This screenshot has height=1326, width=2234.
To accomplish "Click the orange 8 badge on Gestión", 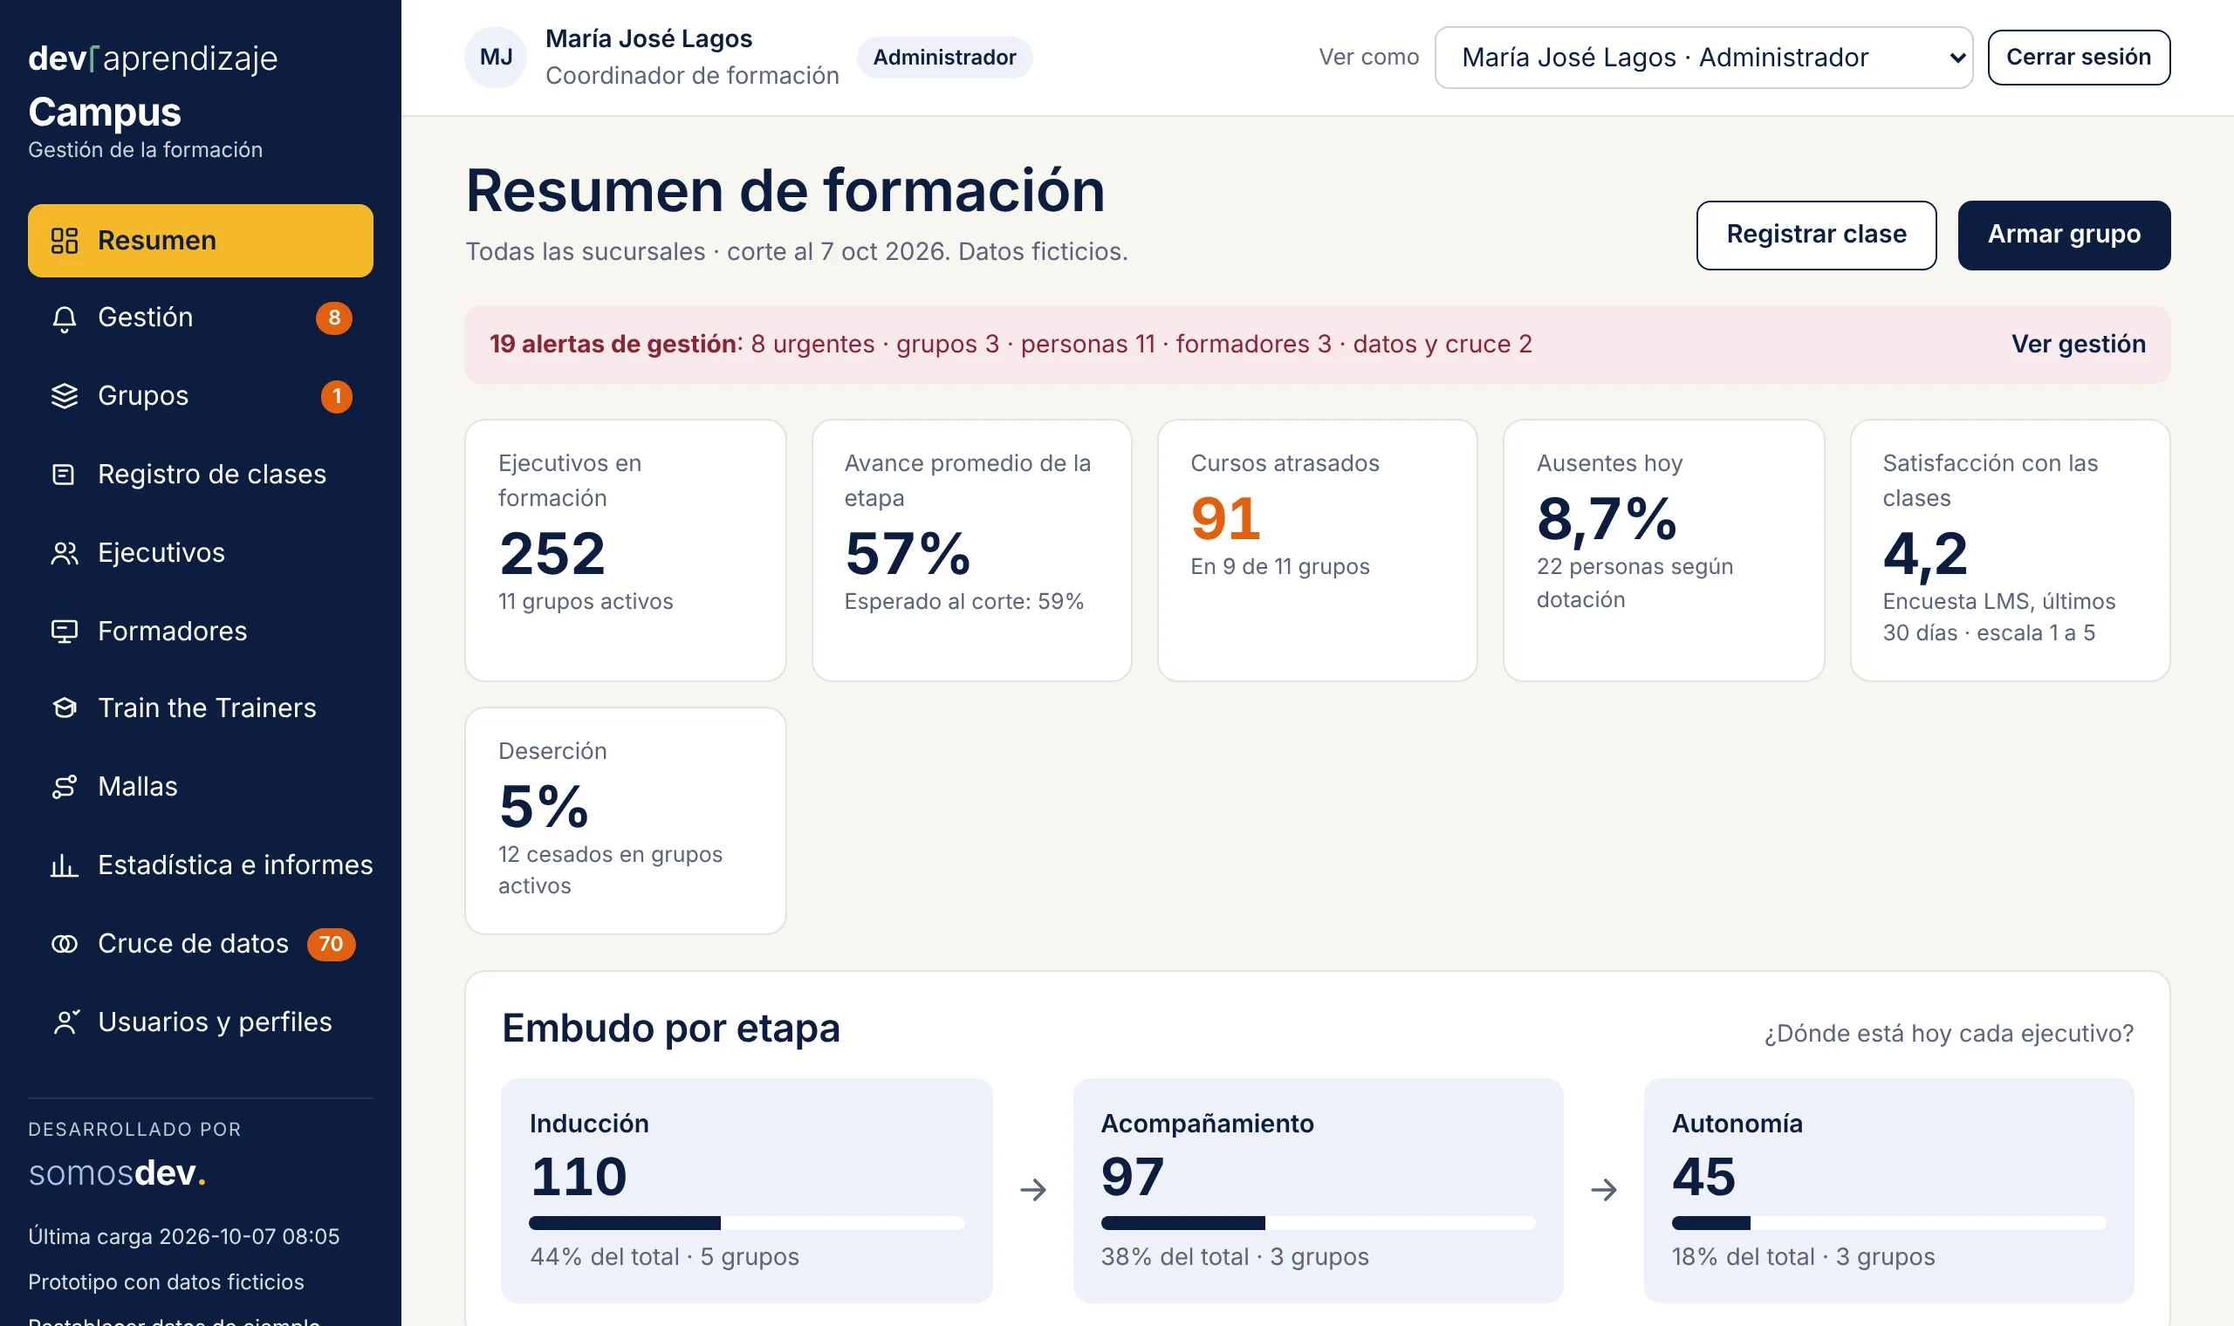I will click(x=334, y=318).
